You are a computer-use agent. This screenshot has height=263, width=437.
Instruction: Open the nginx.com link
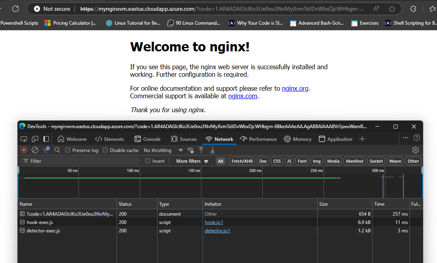click(242, 96)
